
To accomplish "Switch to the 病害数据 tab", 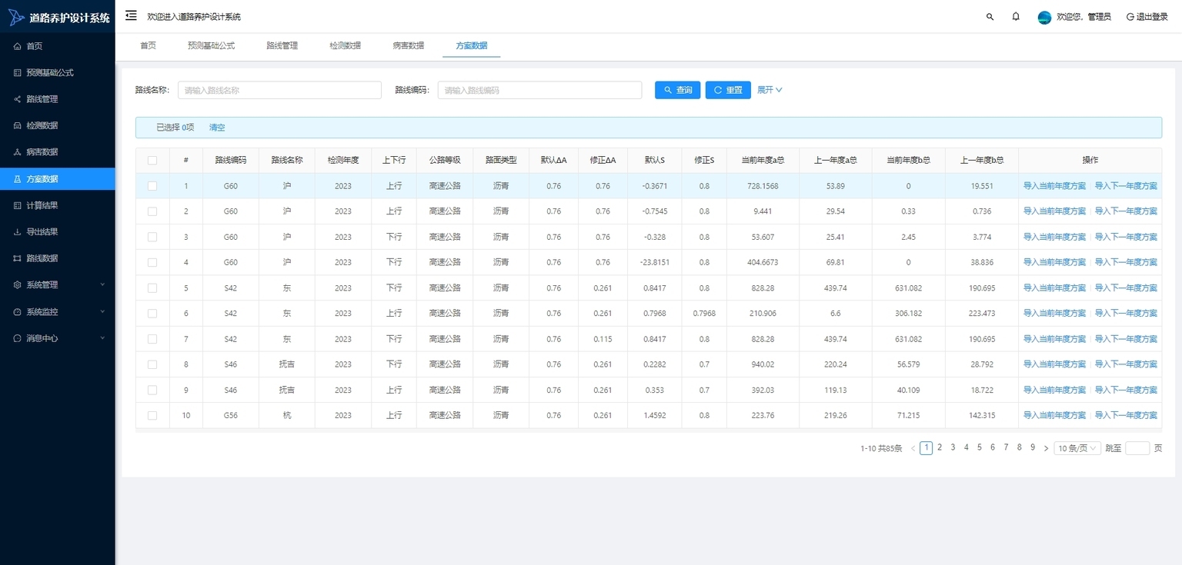I will point(408,45).
